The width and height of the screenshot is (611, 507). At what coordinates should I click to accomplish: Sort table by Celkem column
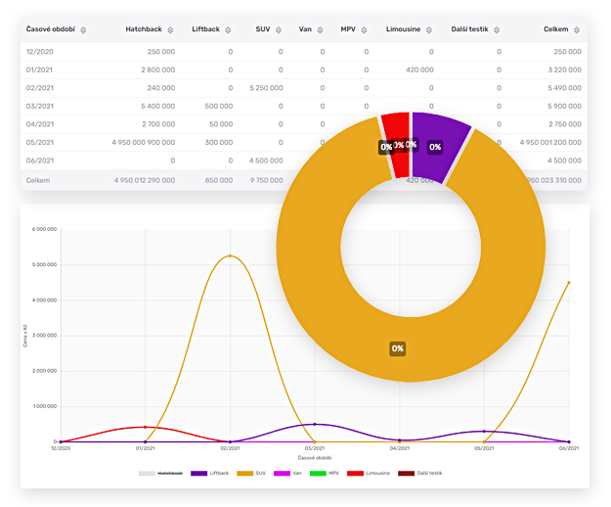576,29
